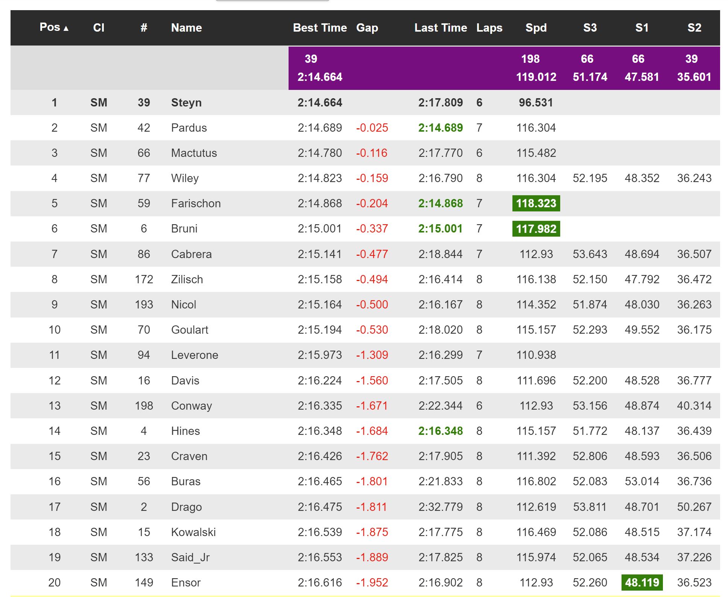Click best speed 119.012 in purple bar
This screenshot has width=728, height=597.
[x=536, y=77]
